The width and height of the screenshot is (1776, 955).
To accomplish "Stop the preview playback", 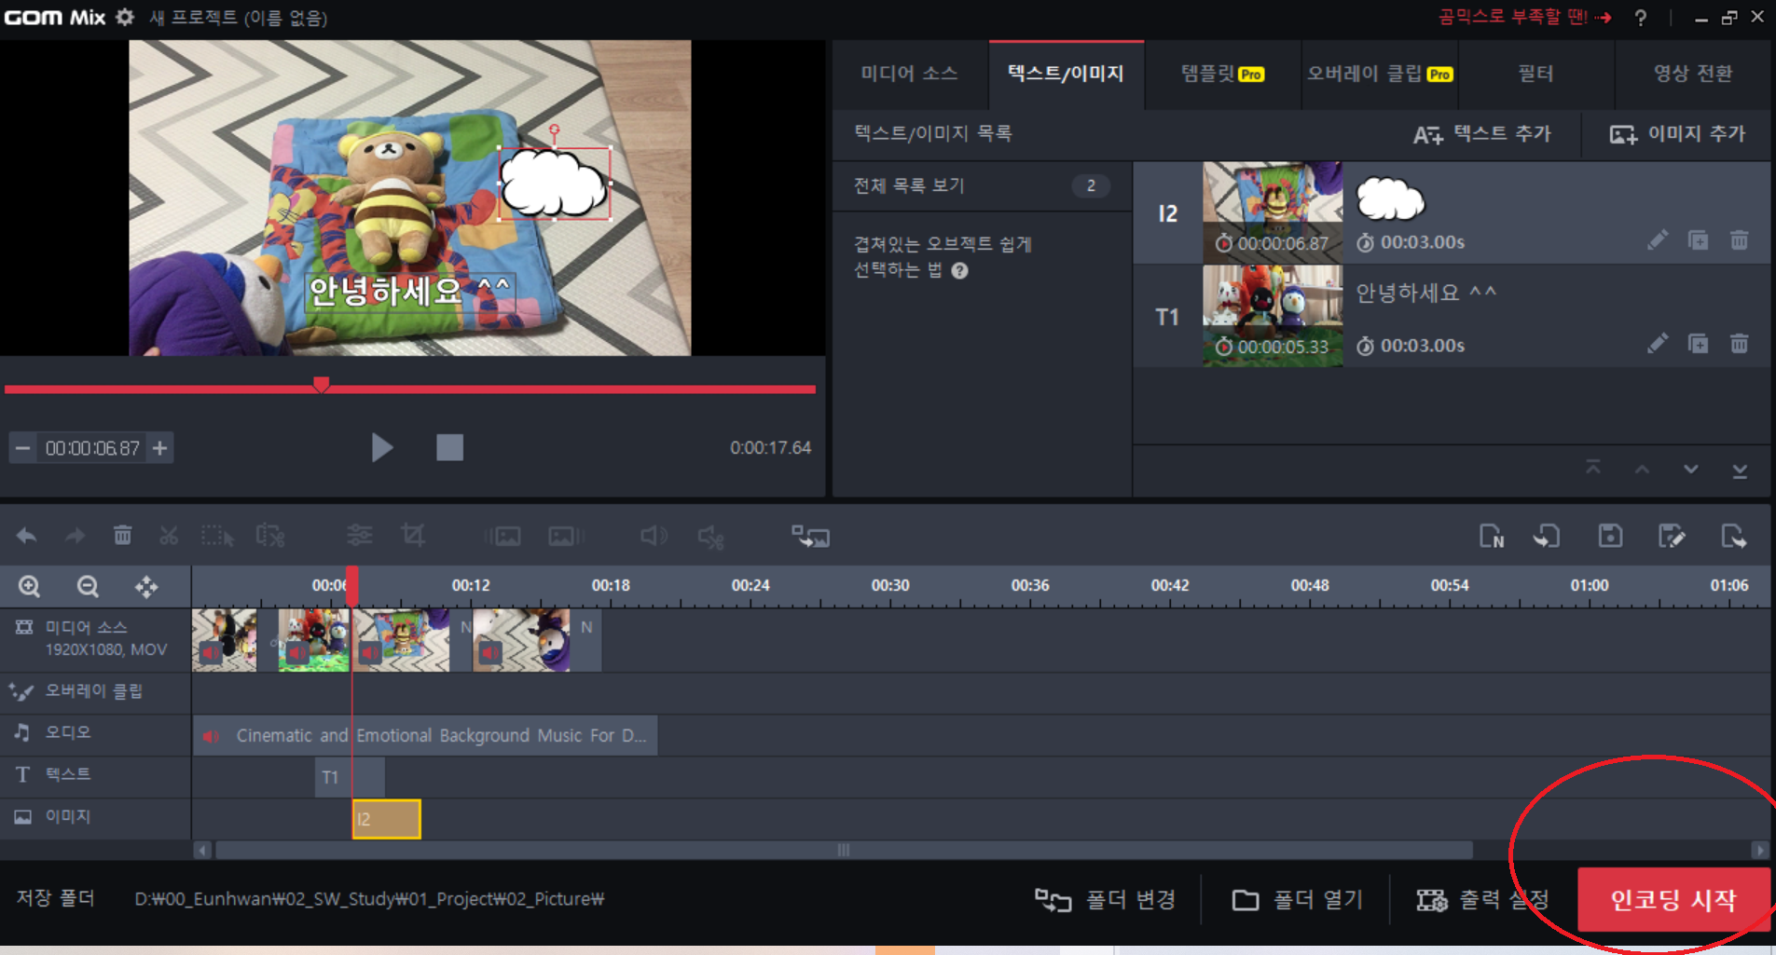I will pyautogui.click(x=449, y=448).
